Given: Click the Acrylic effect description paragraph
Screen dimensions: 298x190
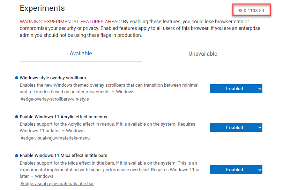Looking at the screenshot, I should 107,127.
